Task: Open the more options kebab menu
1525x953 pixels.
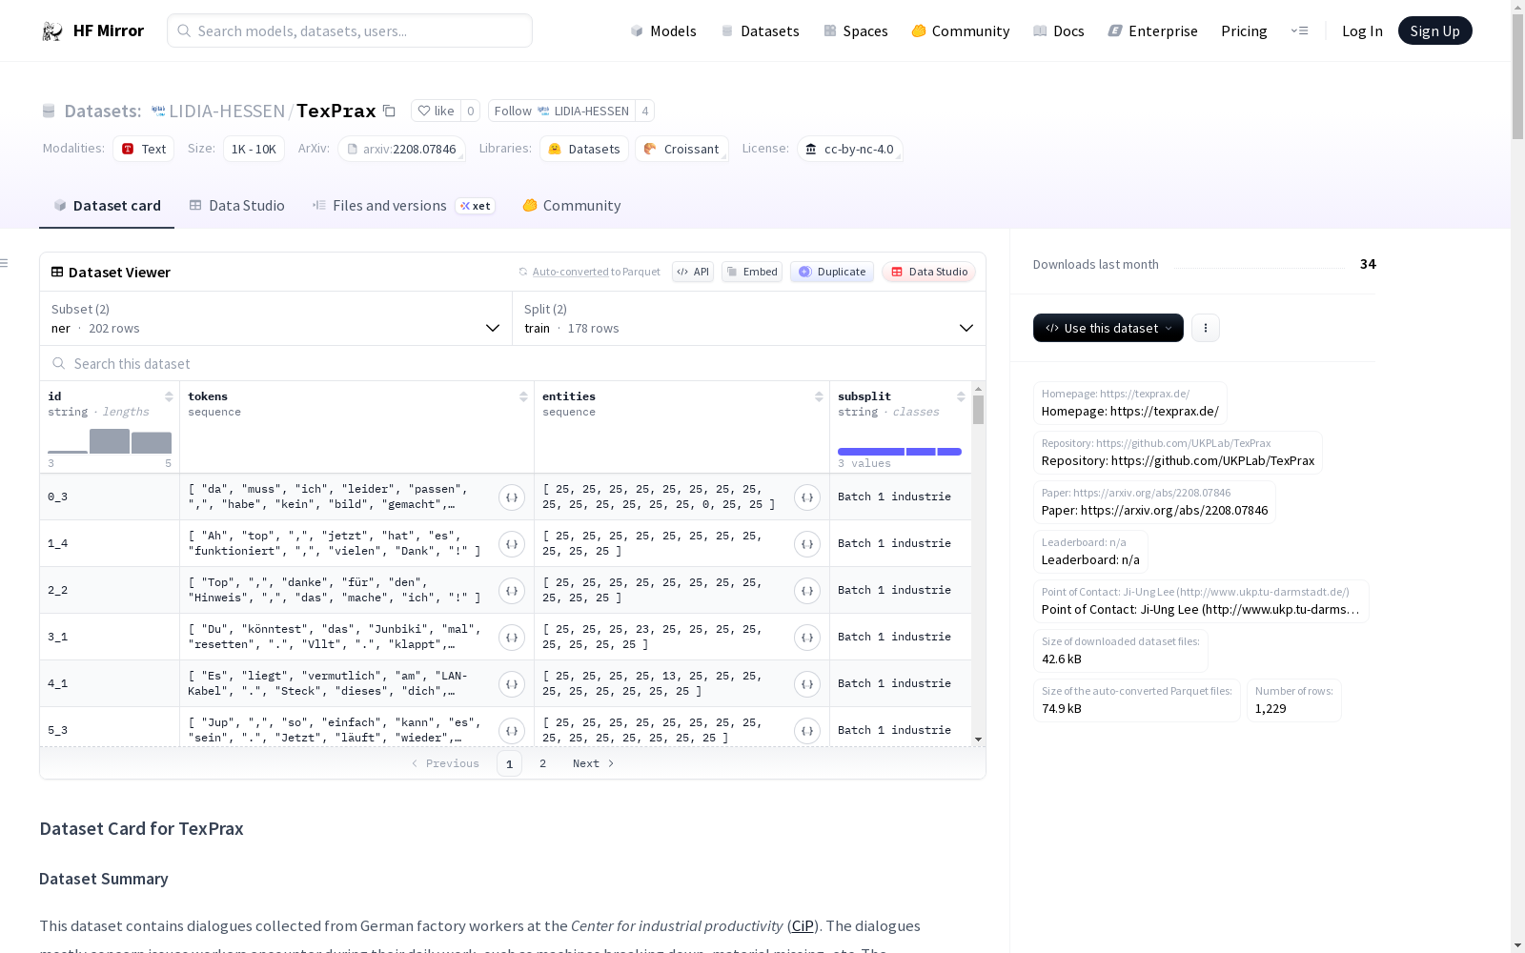Action: (x=1205, y=328)
